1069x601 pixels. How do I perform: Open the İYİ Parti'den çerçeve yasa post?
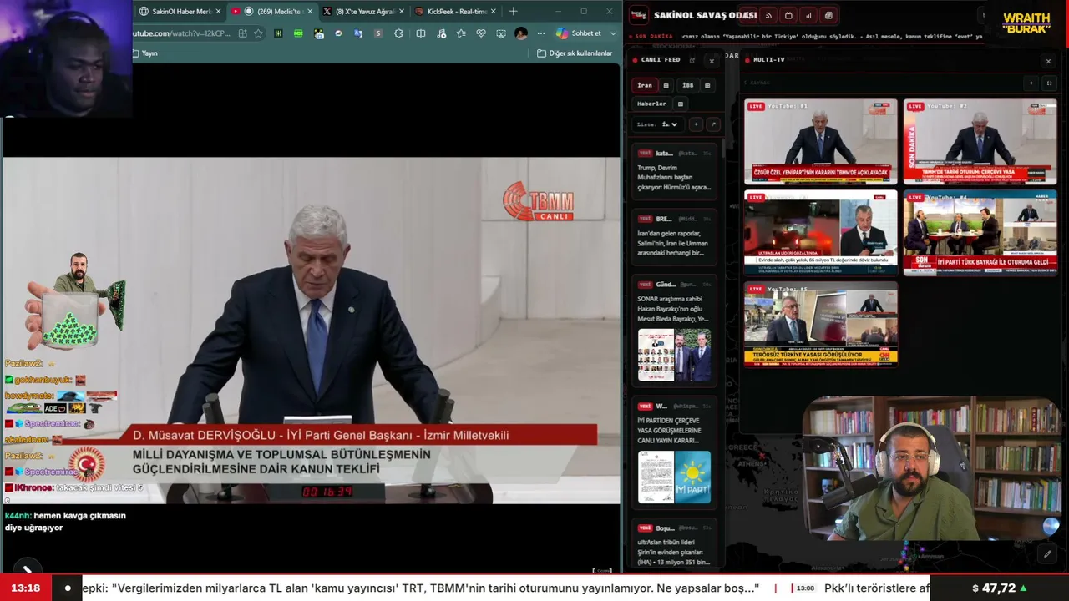click(675, 452)
